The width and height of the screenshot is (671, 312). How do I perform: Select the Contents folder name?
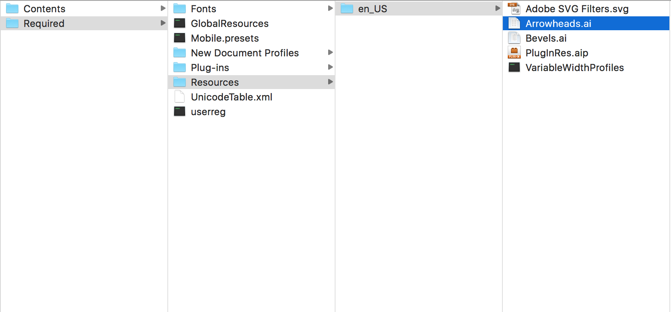[x=44, y=9]
